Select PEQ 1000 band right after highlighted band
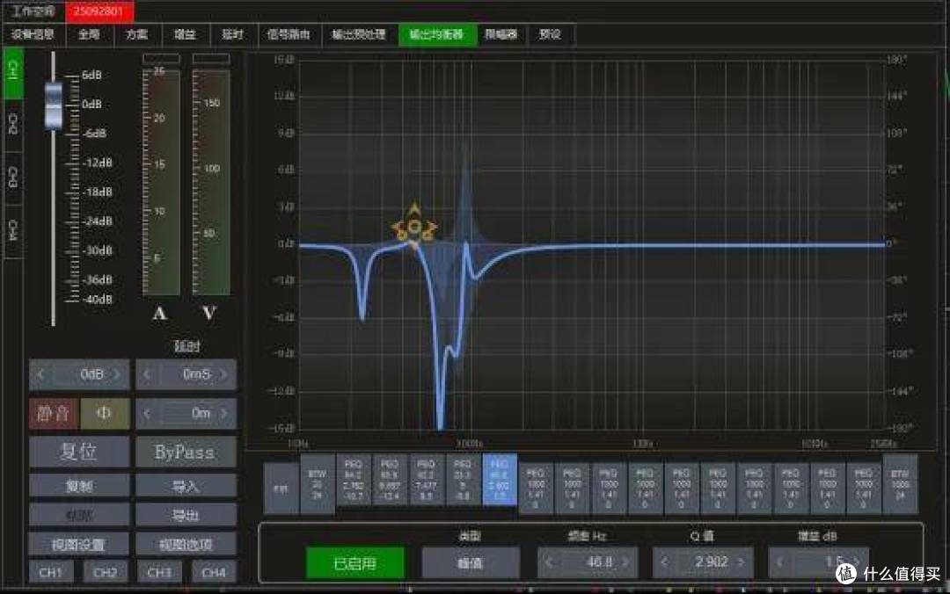The image size is (950, 594). point(536,489)
